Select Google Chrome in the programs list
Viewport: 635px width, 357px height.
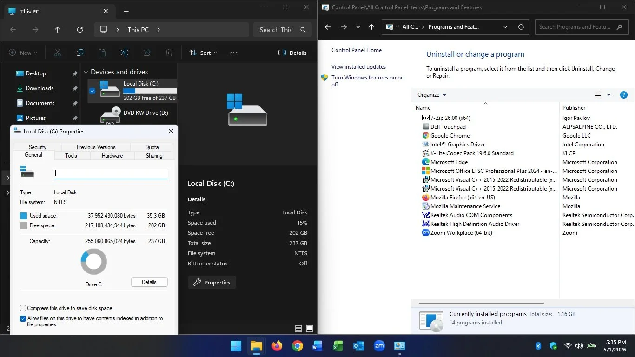pos(446,136)
